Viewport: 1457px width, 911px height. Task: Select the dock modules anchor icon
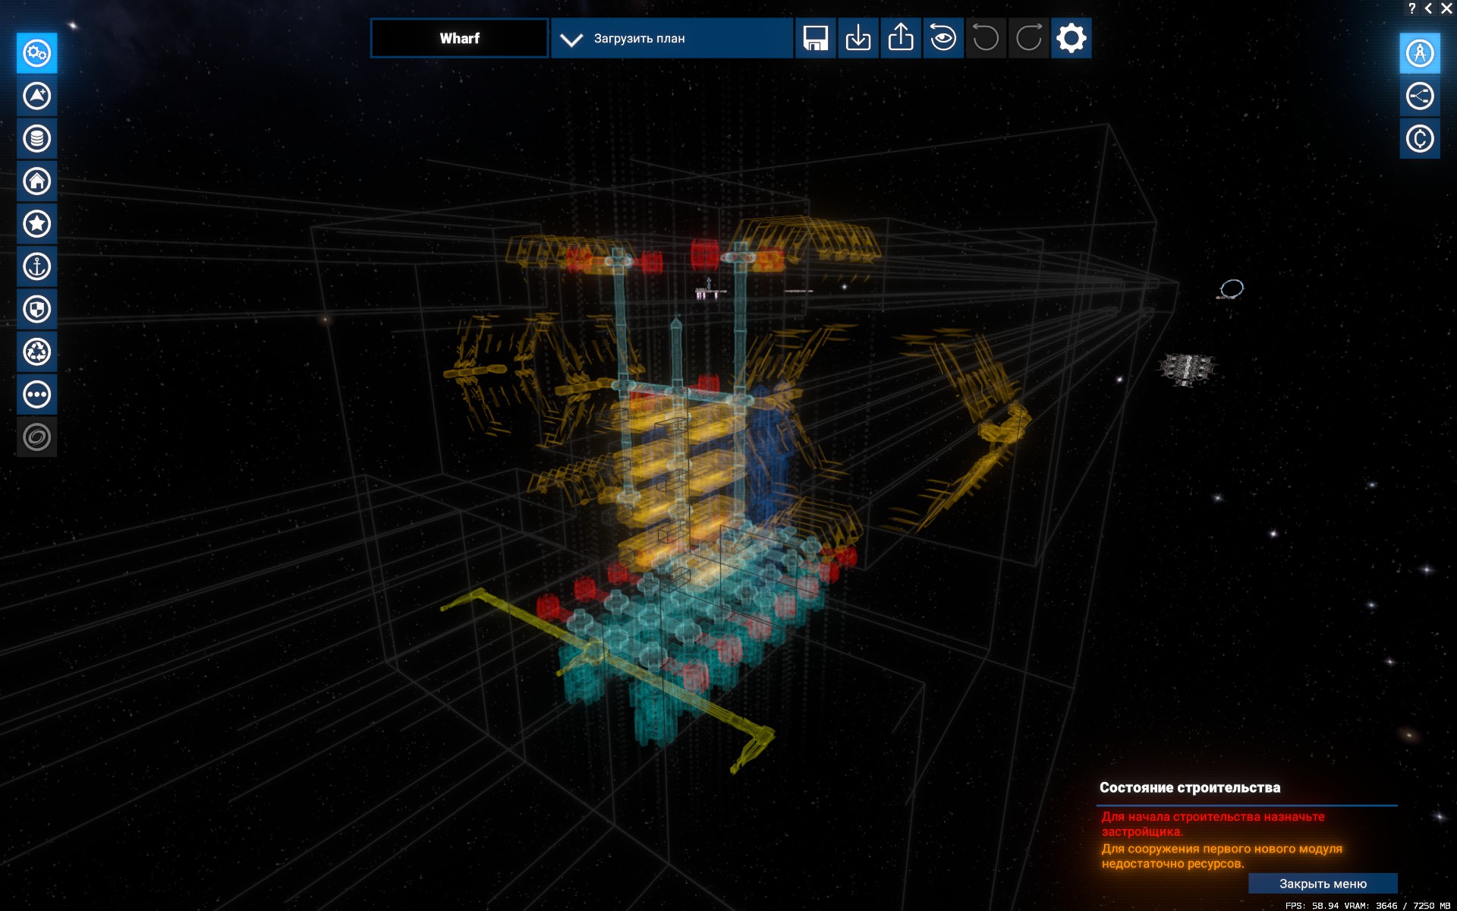pos(36,266)
